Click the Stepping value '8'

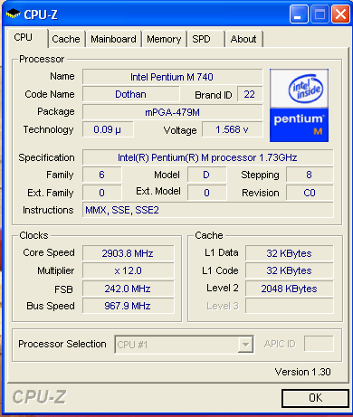(x=310, y=175)
